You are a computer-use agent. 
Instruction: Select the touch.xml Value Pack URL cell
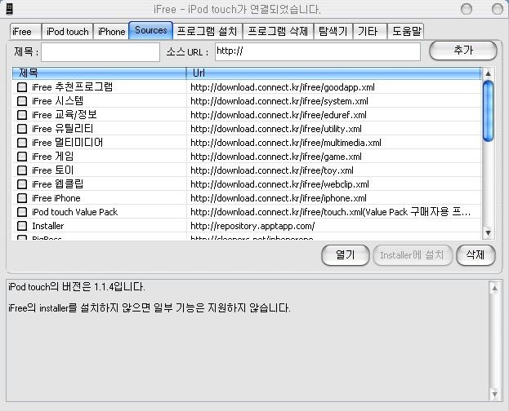pos(334,212)
